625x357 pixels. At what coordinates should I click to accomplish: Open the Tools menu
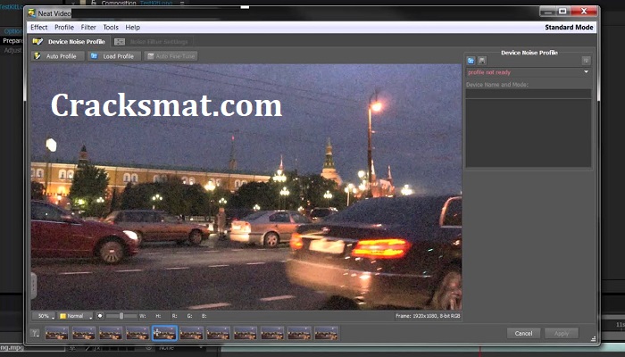(x=111, y=27)
